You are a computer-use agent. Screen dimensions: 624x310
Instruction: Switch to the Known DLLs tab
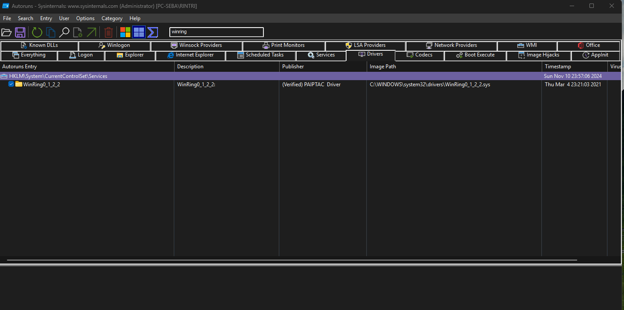click(x=39, y=46)
